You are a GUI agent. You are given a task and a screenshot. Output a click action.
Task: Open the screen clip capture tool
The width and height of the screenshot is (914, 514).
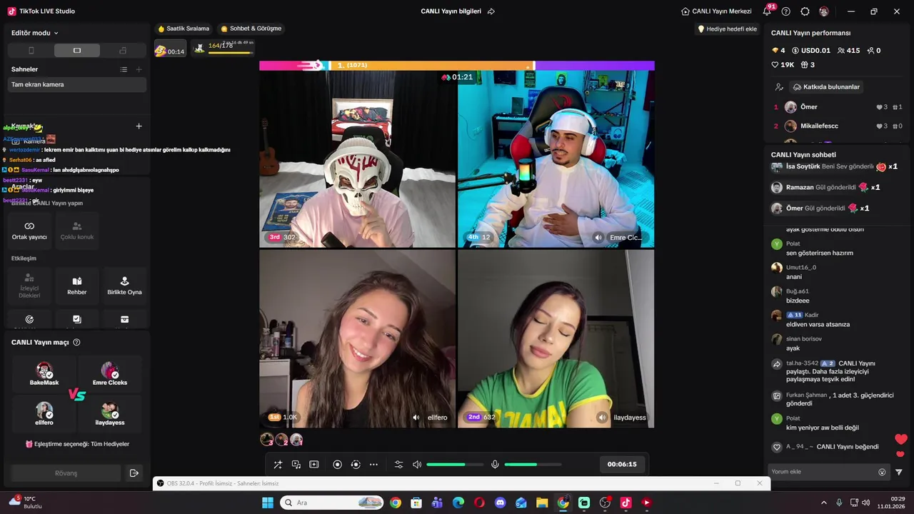pos(314,465)
